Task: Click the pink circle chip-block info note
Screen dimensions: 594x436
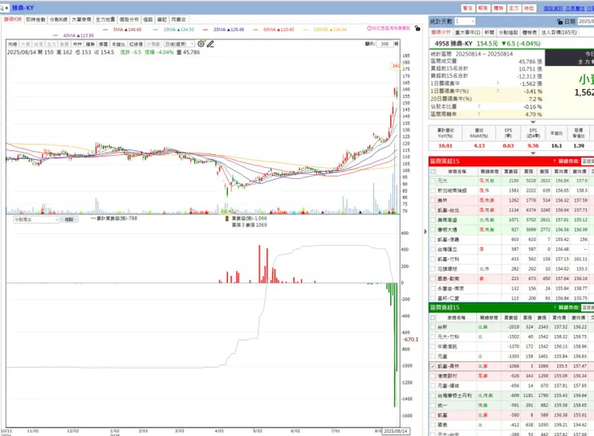Action: click(x=389, y=28)
